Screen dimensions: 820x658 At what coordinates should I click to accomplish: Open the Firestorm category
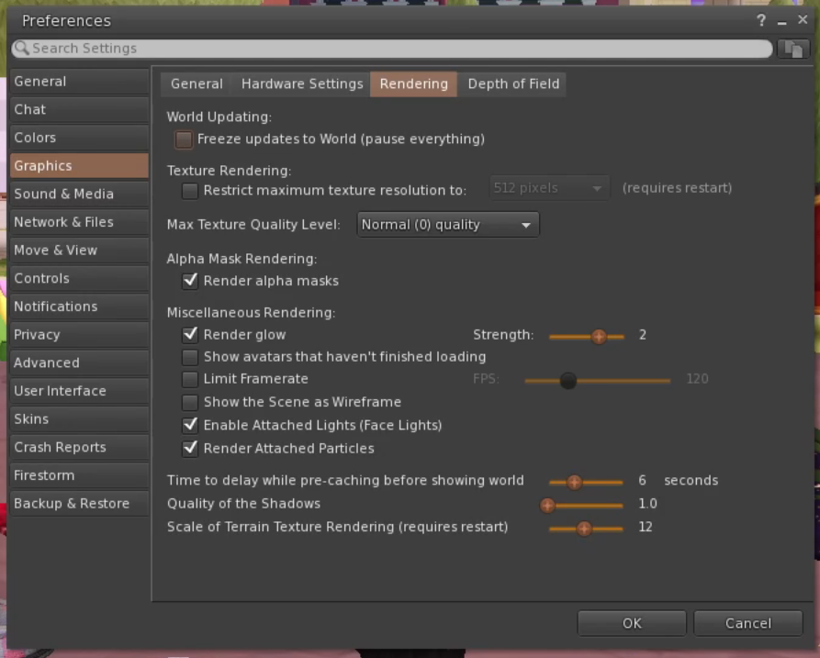coord(79,475)
